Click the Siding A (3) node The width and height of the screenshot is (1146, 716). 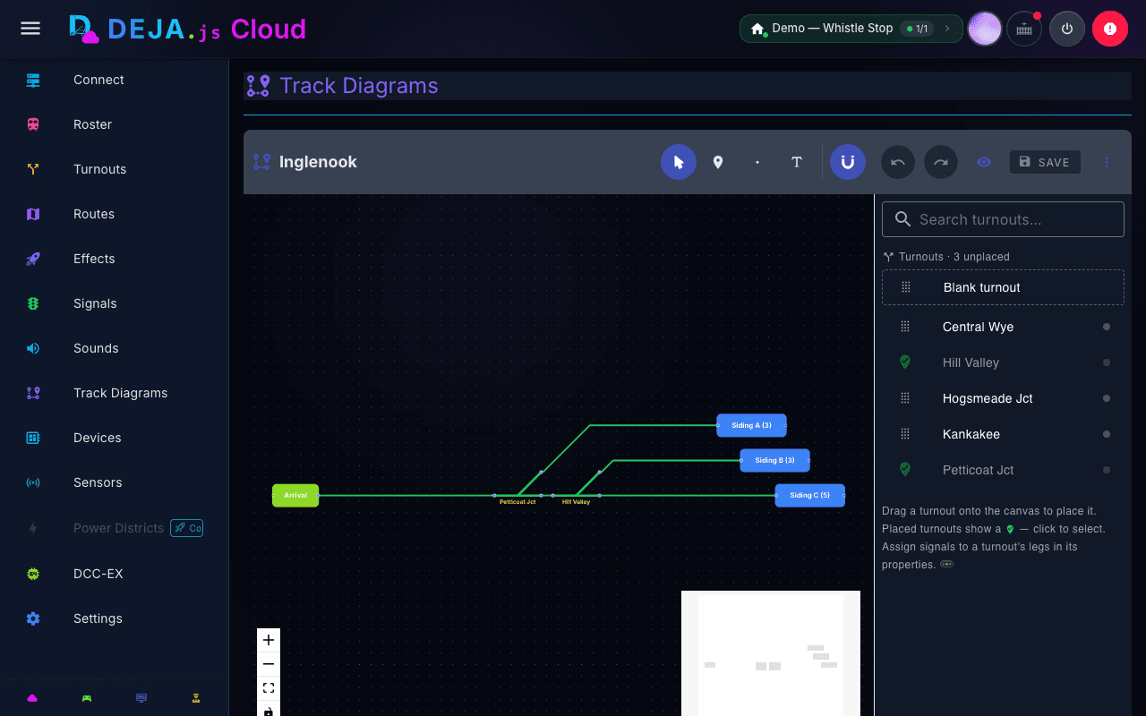coord(751,425)
